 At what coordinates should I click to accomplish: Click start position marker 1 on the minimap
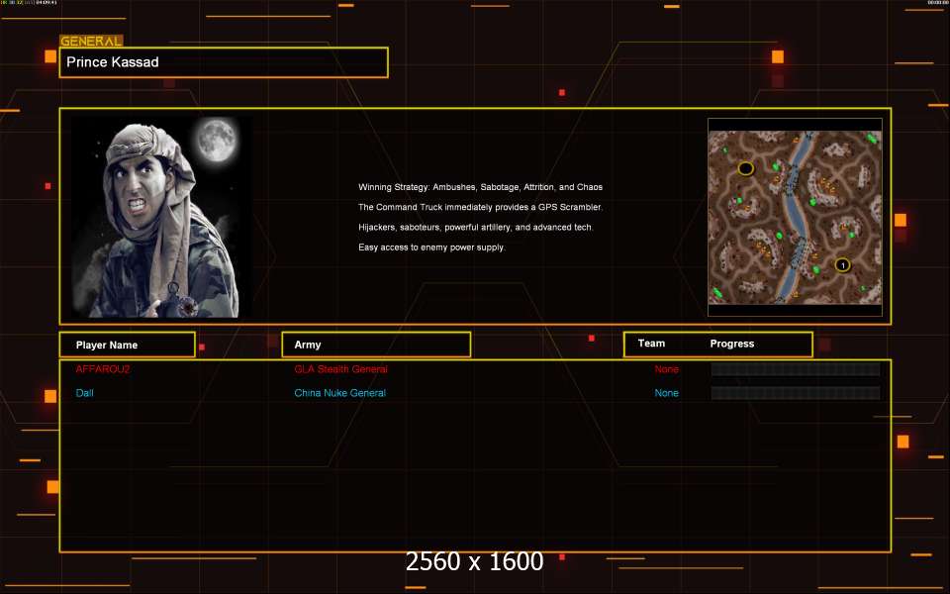tap(842, 264)
